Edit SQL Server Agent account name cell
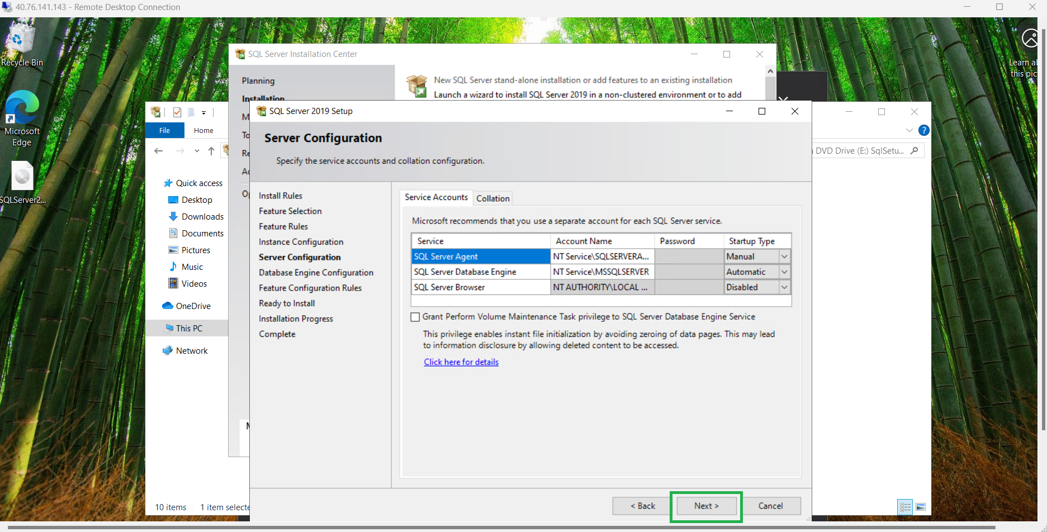 603,256
